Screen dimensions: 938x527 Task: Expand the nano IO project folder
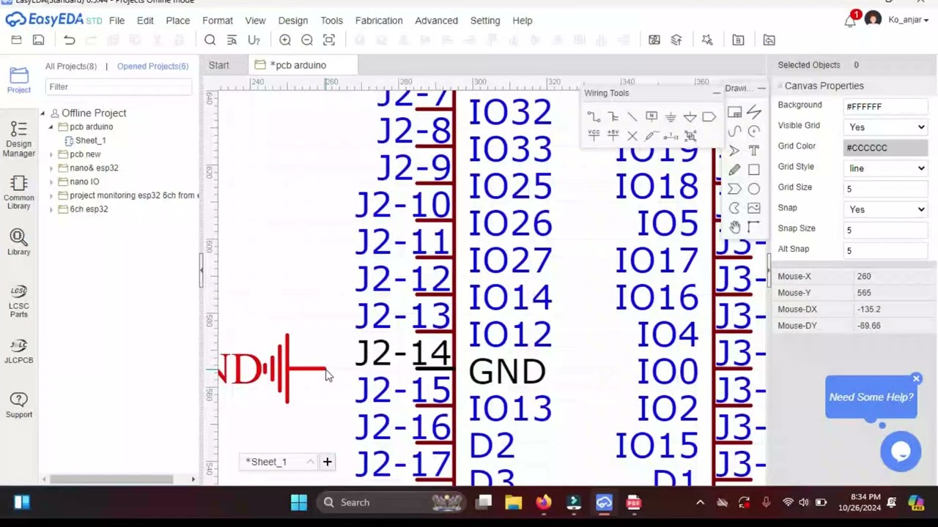click(x=52, y=182)
